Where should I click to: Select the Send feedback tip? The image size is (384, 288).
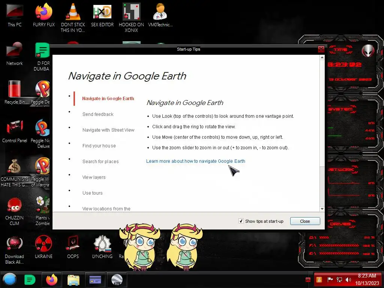98,114
